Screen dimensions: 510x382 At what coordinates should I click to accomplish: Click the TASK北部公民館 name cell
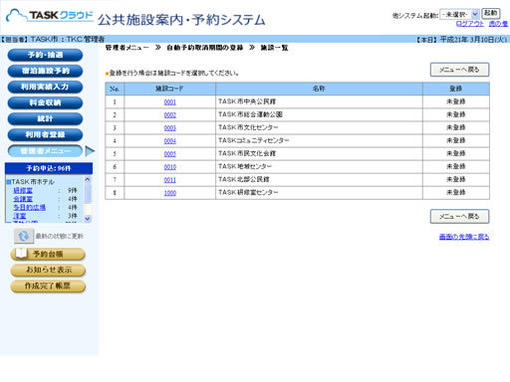click(319, 179)
